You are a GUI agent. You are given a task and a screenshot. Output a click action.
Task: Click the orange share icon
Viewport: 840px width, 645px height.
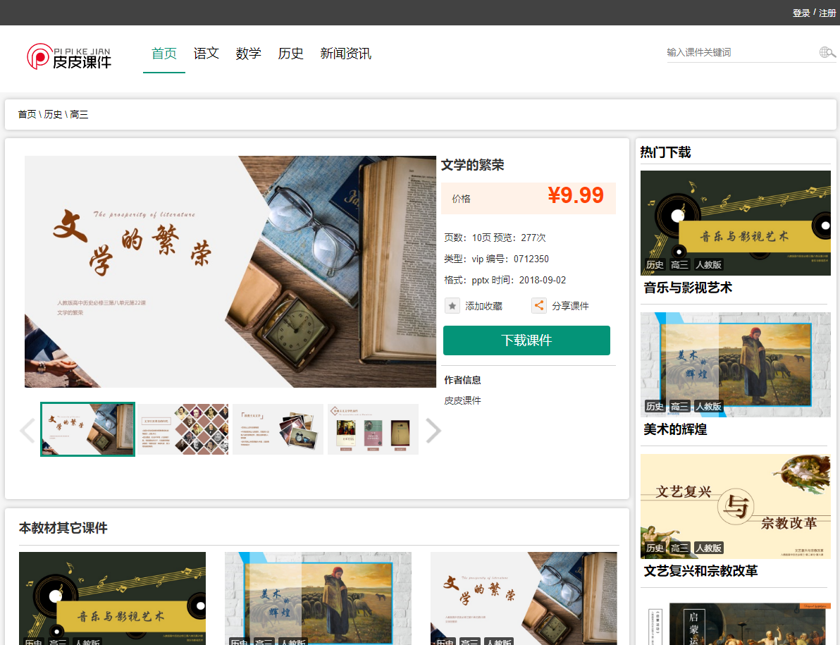(539, 305)
